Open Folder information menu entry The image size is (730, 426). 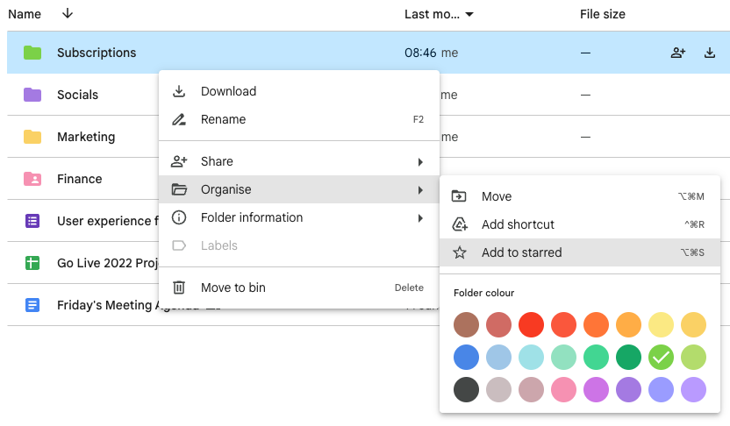[299, 217]
